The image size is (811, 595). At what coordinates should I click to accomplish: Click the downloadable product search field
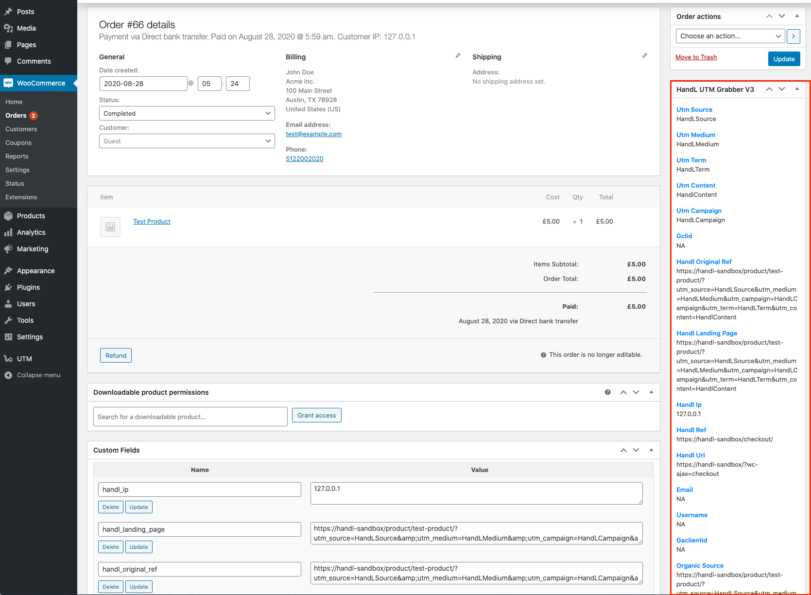pyautogui.click(x=190, y=417)
